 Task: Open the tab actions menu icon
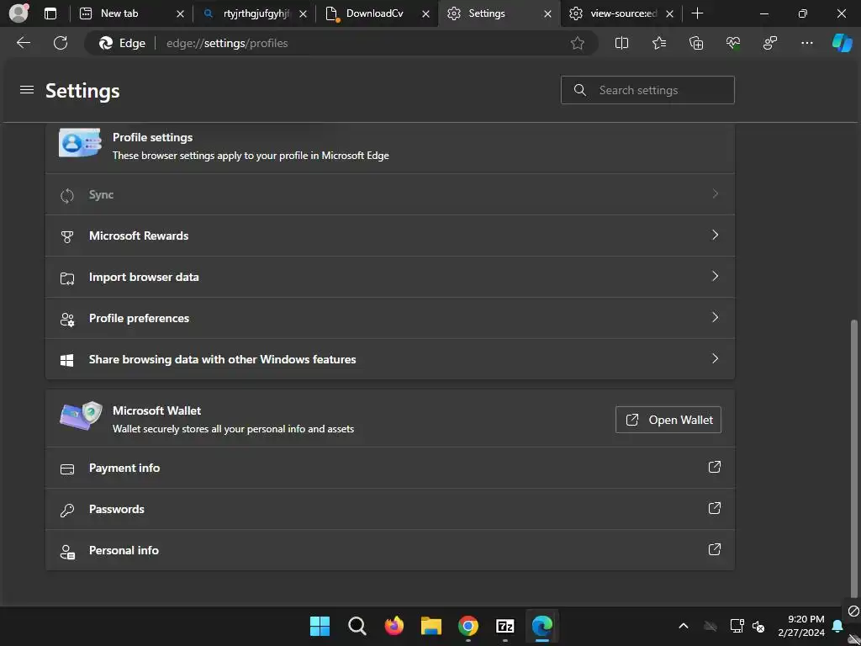pos(50,13)
